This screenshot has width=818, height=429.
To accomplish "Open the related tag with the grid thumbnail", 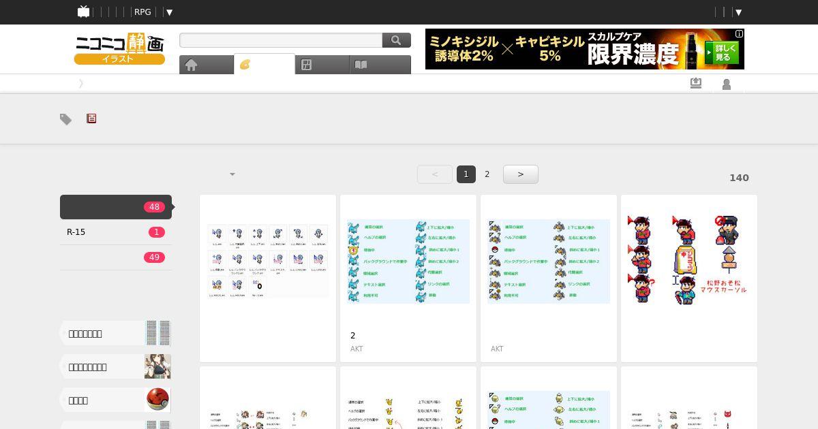I will click(116, 334).
